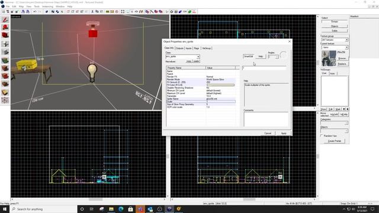Click the toWorld button
379x213 pixels.
pos(334,114)
